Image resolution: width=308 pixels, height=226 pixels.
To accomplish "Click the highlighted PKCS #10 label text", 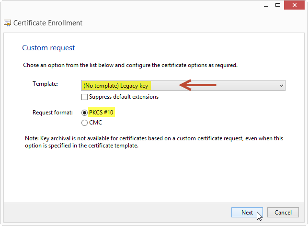I will point(101,113).
